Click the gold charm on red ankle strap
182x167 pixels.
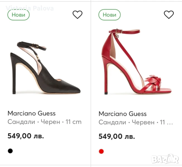pyautogui.click(x=117, y=35)
